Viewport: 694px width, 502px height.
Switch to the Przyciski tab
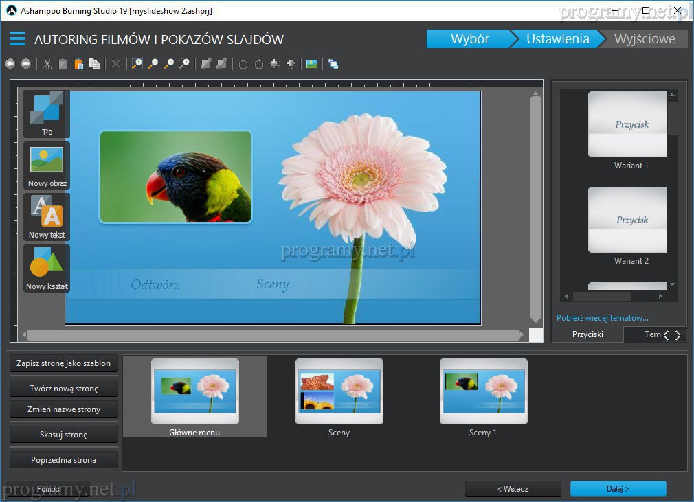pyautogui.click(x=587, y=334)
